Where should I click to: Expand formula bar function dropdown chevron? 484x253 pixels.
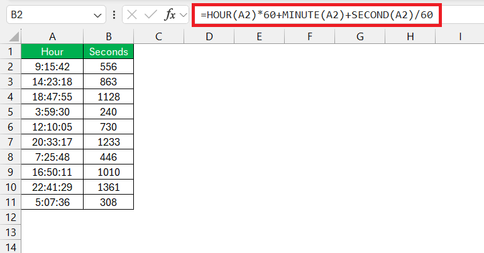point(184,15)
